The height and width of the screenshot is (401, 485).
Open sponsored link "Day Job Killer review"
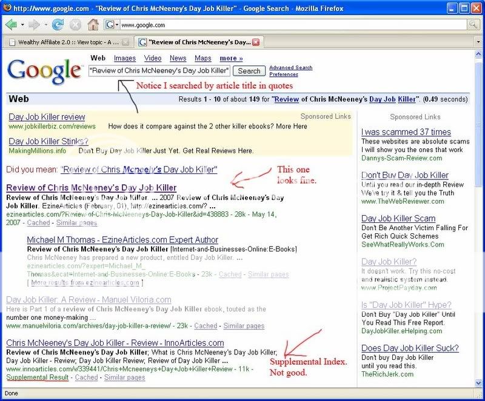[x=47, y=117]
